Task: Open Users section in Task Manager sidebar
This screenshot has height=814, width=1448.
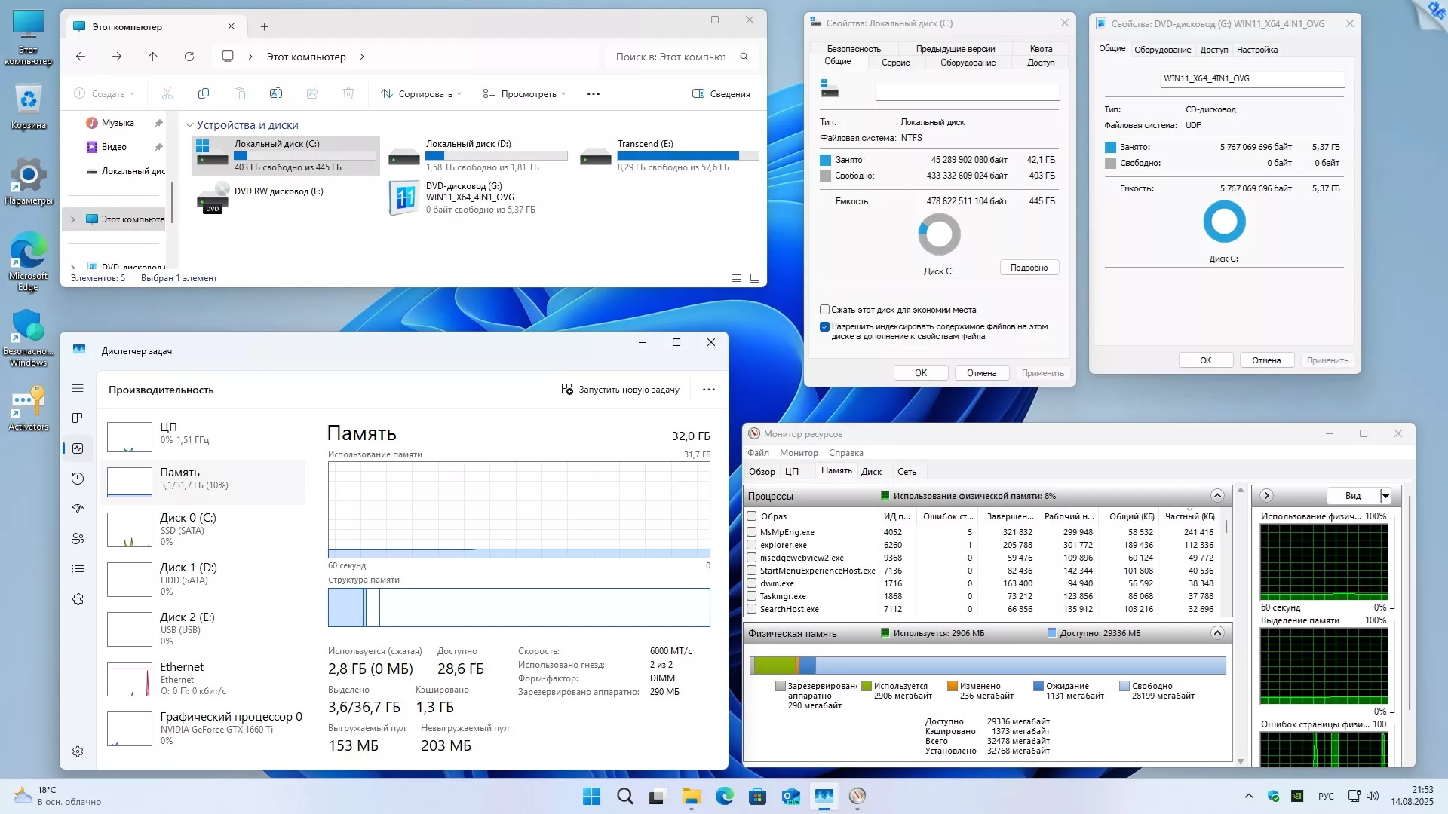Action: click(x=78, y=539)
